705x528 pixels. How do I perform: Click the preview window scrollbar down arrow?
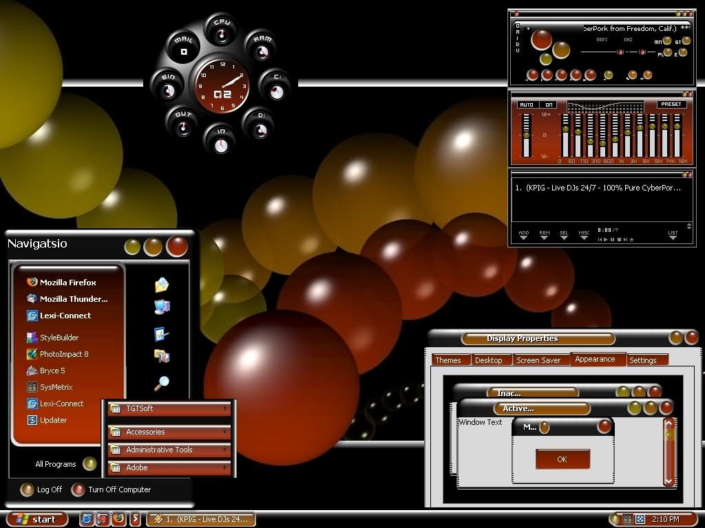(669, 481)
